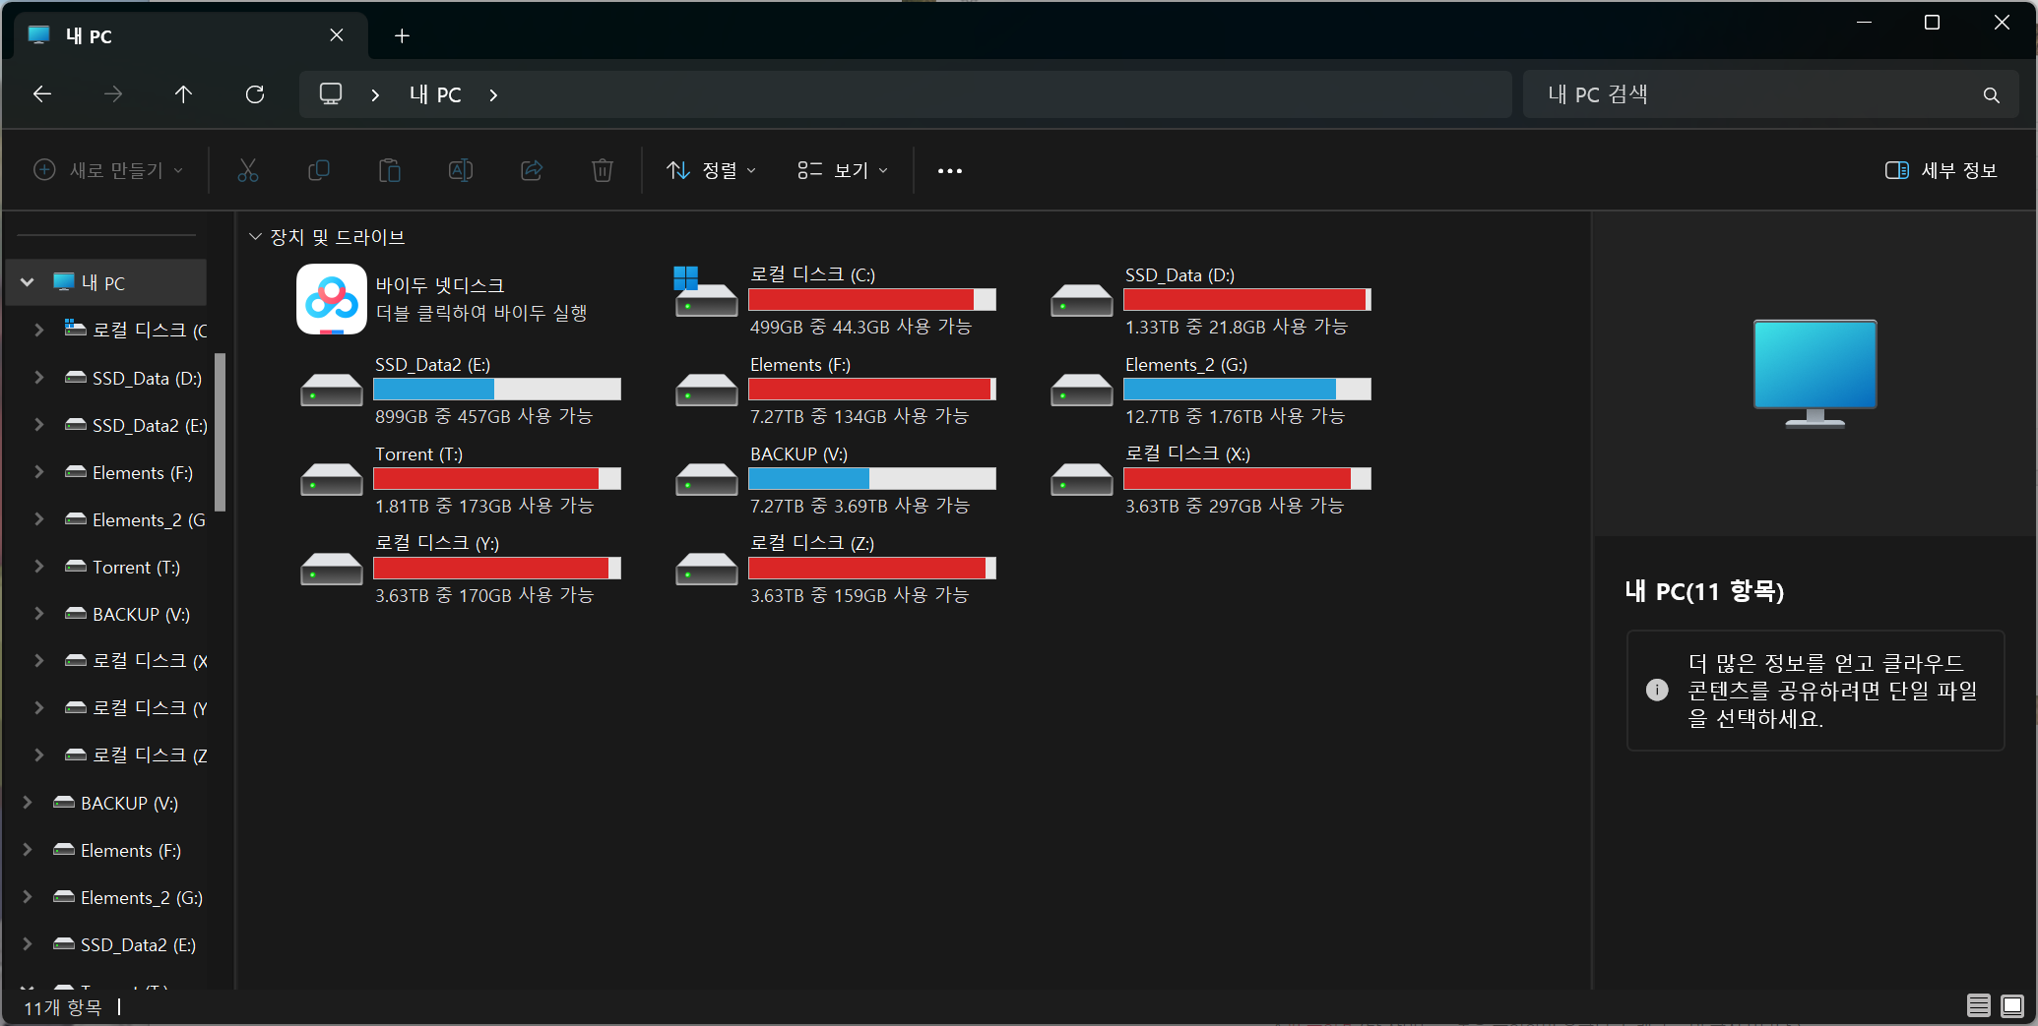This screenshot has height=1026, width=2038.
Task: Click the back navigation arrow
Action: [42, 94]
